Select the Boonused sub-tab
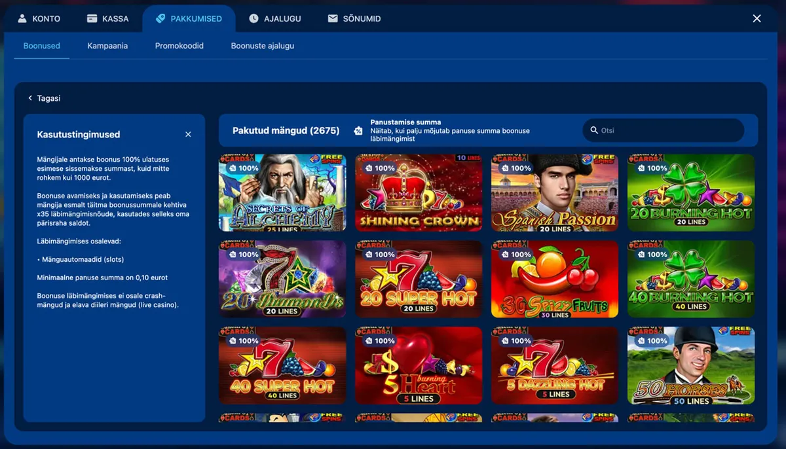The image size is (786, 449). [42, 46]
